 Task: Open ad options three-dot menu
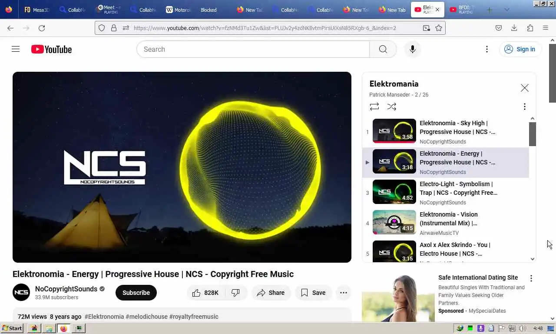(x=531, y=278)
